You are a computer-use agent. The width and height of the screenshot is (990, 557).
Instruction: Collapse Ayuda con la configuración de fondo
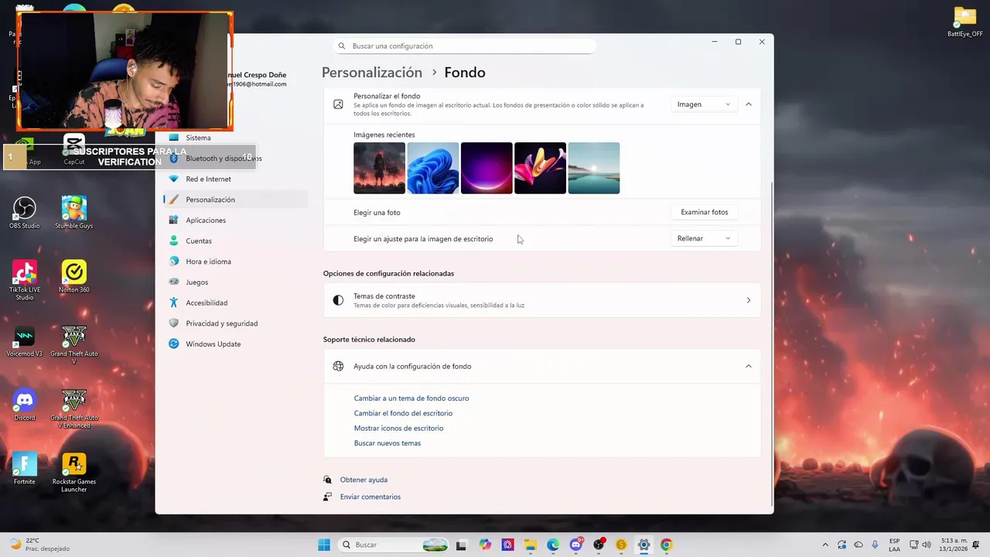748,367
